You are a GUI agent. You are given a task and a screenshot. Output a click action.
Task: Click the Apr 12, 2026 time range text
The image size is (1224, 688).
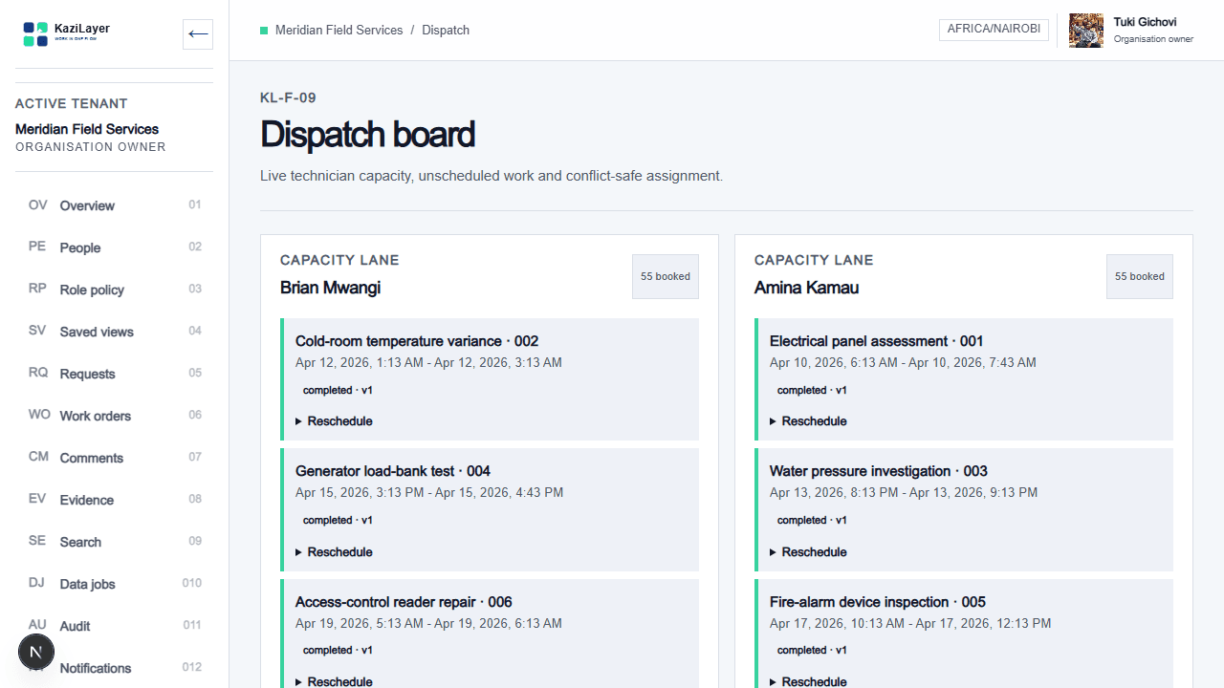coord(428,363)
